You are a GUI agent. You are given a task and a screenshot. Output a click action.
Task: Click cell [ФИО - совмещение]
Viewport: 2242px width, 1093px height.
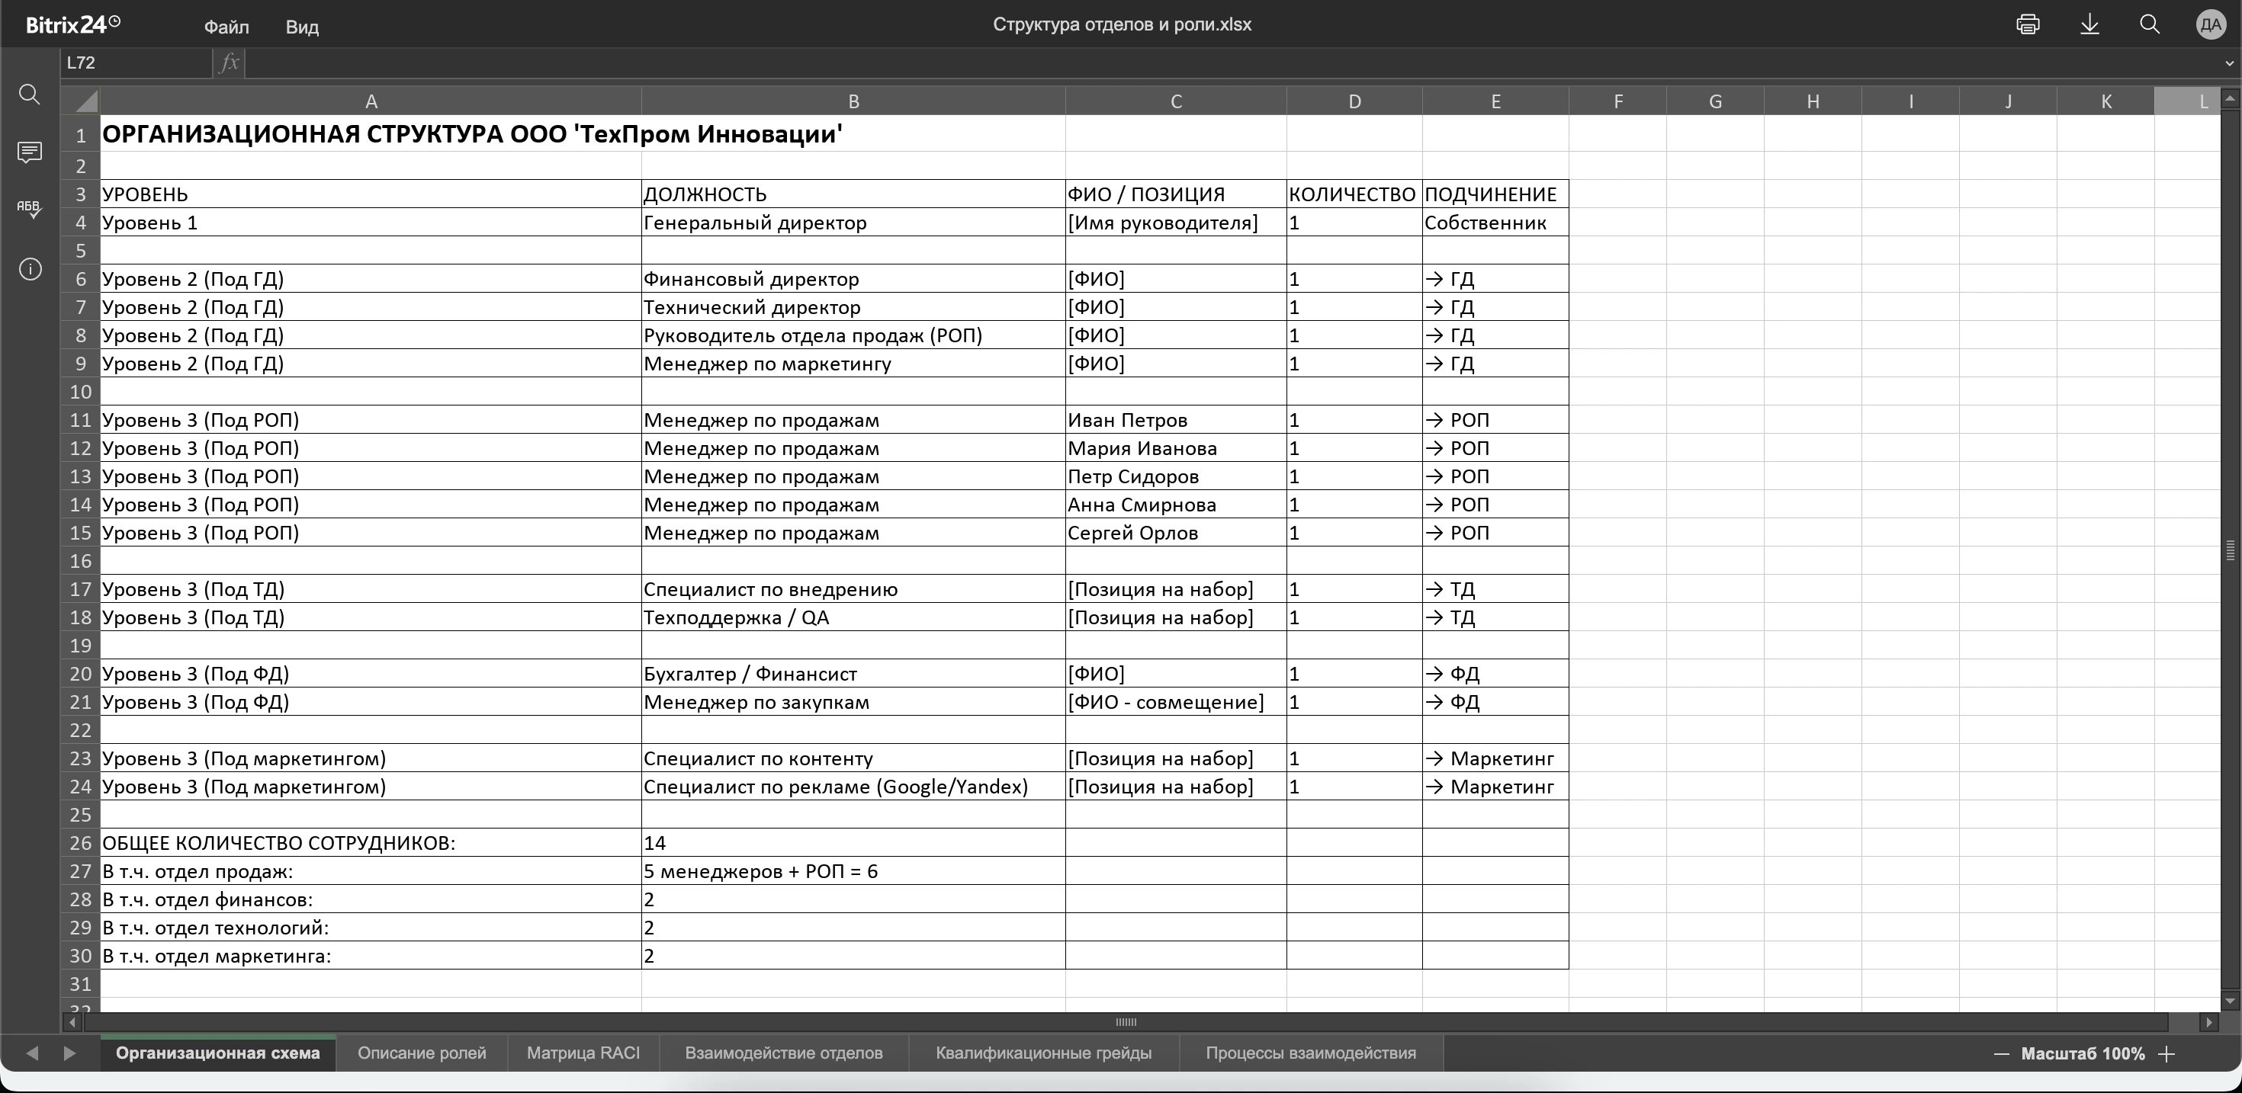pos(1176,702)
